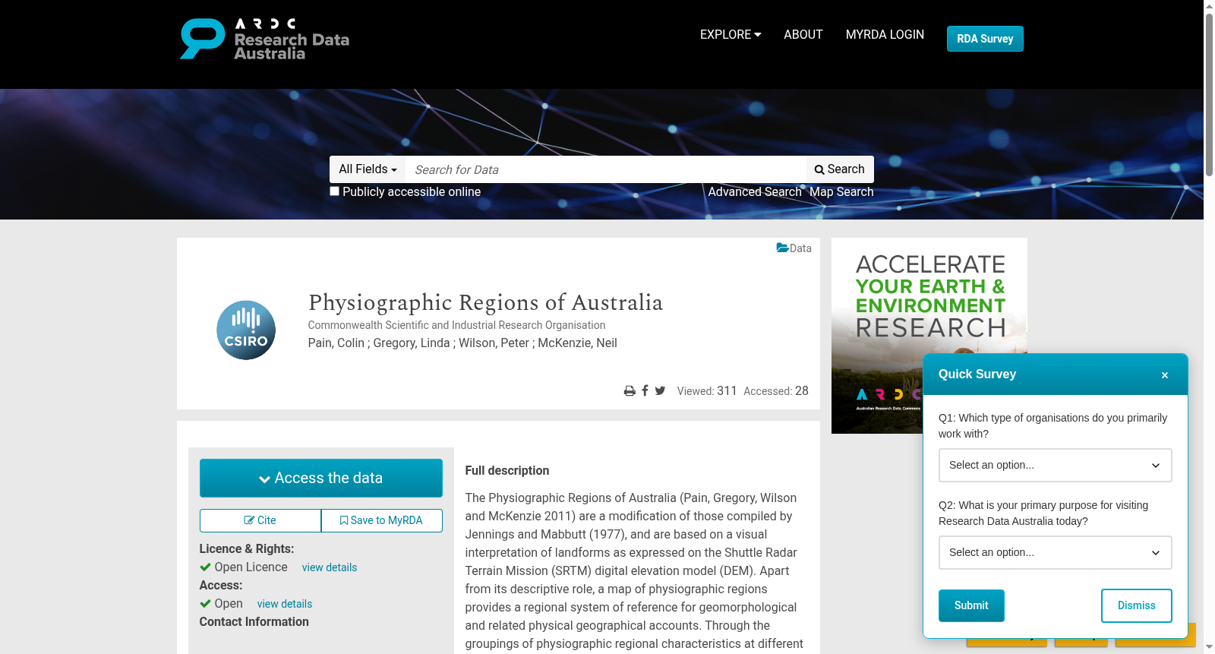Click the Data folder class label
The width and height of the screenshot is (1215, 654).
point(794,248)
